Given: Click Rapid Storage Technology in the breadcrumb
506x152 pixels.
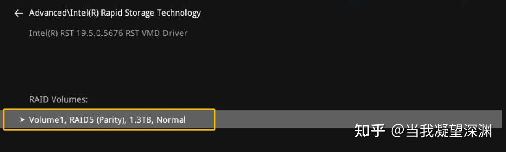Looking at the screenshot, I should [x=151, y=13].
